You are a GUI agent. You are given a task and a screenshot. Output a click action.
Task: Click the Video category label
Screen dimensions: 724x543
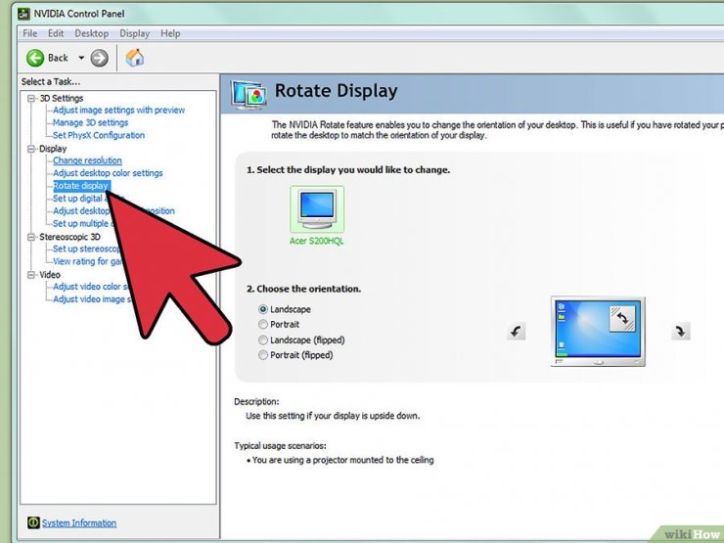50,275
